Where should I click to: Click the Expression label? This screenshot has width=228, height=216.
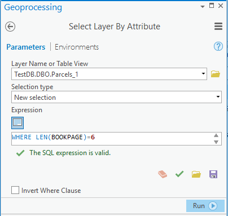coord(27,110)
